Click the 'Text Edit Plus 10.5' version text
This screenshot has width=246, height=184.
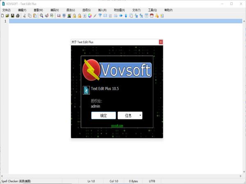click(105, 89)
